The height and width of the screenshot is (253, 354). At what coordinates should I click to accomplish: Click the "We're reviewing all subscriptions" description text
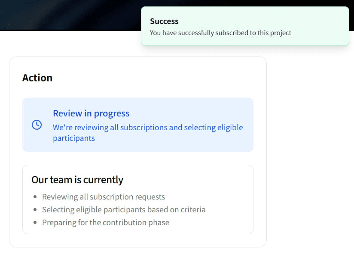[x=148, y=128]
